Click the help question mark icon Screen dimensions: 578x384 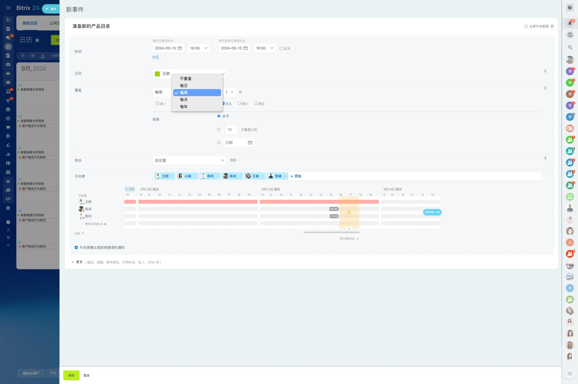[570, 8]
